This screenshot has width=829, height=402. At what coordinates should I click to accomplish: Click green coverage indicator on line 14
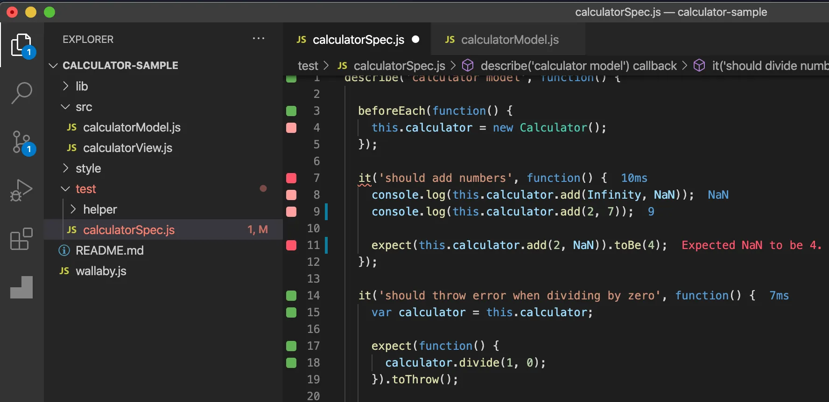click(x=291, y=295)
